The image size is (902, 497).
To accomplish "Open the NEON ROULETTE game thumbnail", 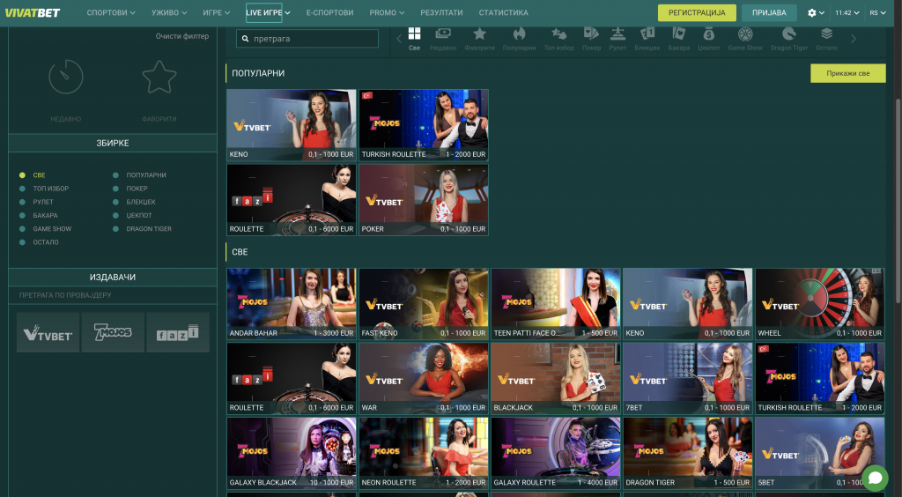I will 424,453.
